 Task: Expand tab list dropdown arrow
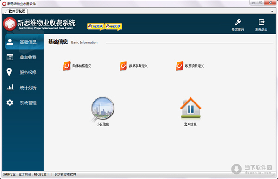point(272,11)
